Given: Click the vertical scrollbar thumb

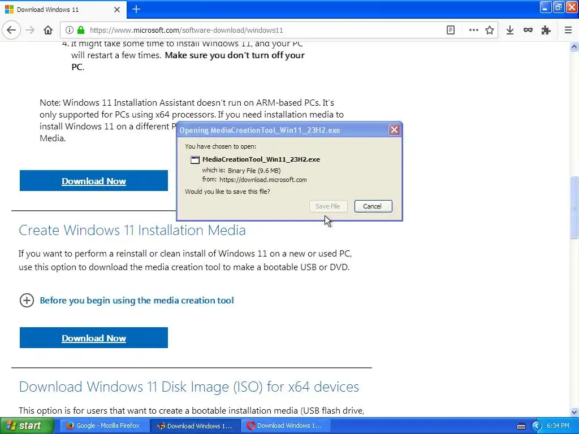Looking at the screenshot, I should pos(574,207).
